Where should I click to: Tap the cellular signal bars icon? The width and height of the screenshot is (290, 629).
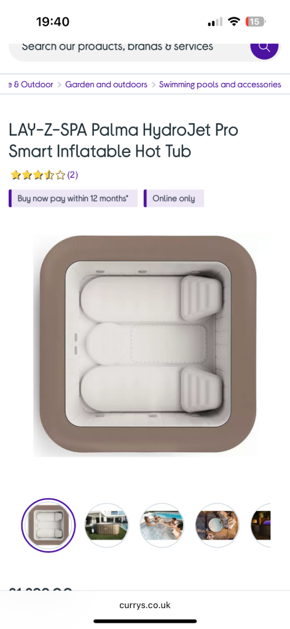click(x=215, y=22)
